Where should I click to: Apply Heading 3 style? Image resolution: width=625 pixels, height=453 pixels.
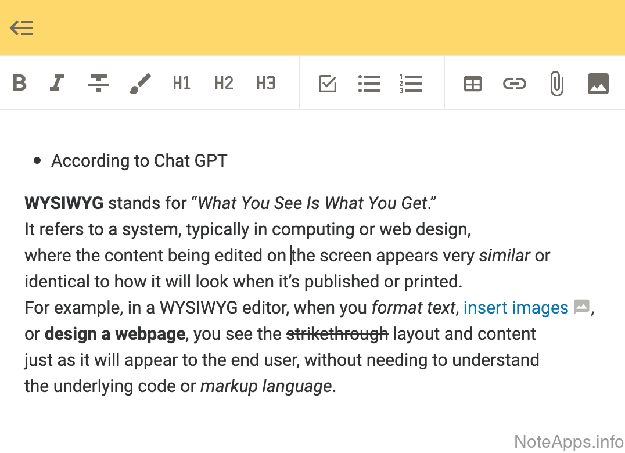click(x=265, y=84)
